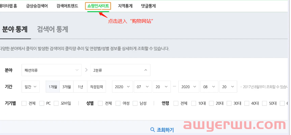This screenshot has width=291, height=135.
Task: Check the PC device checkbox
Action: pyautogui.click(x=42, y=103)
